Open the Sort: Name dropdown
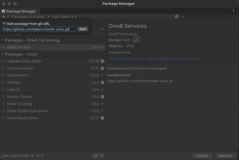 click(64, 16)
